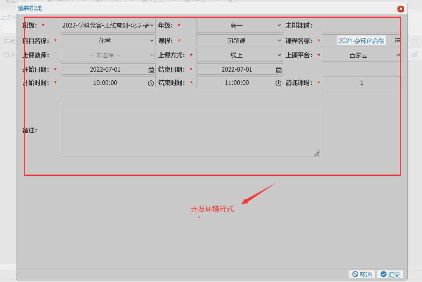
Task: Open the 科目名称 dropdown showing 化学
Action: [108, 40]
